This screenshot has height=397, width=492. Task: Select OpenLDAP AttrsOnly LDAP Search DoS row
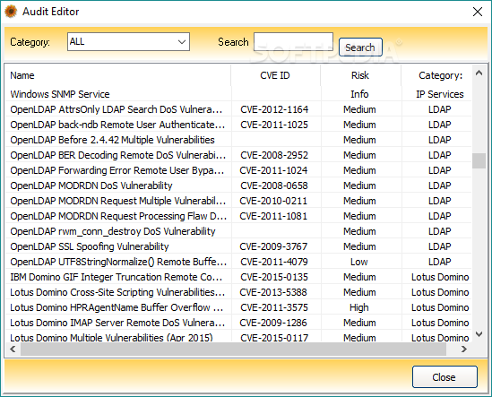coord(238,109)
